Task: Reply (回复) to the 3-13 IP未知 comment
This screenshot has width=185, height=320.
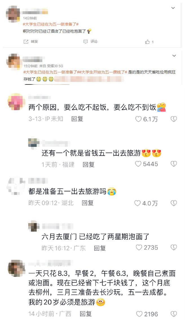Action: (x=77, y=119)
